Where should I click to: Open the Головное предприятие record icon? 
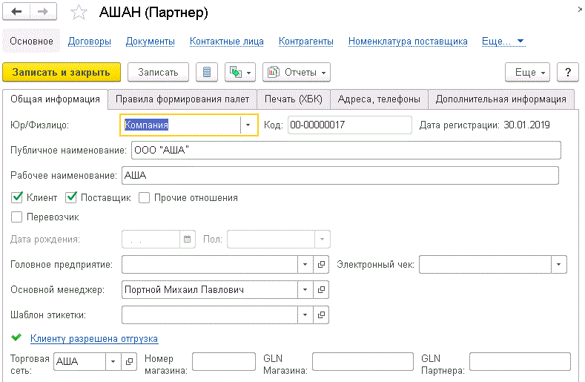(322, 264)
